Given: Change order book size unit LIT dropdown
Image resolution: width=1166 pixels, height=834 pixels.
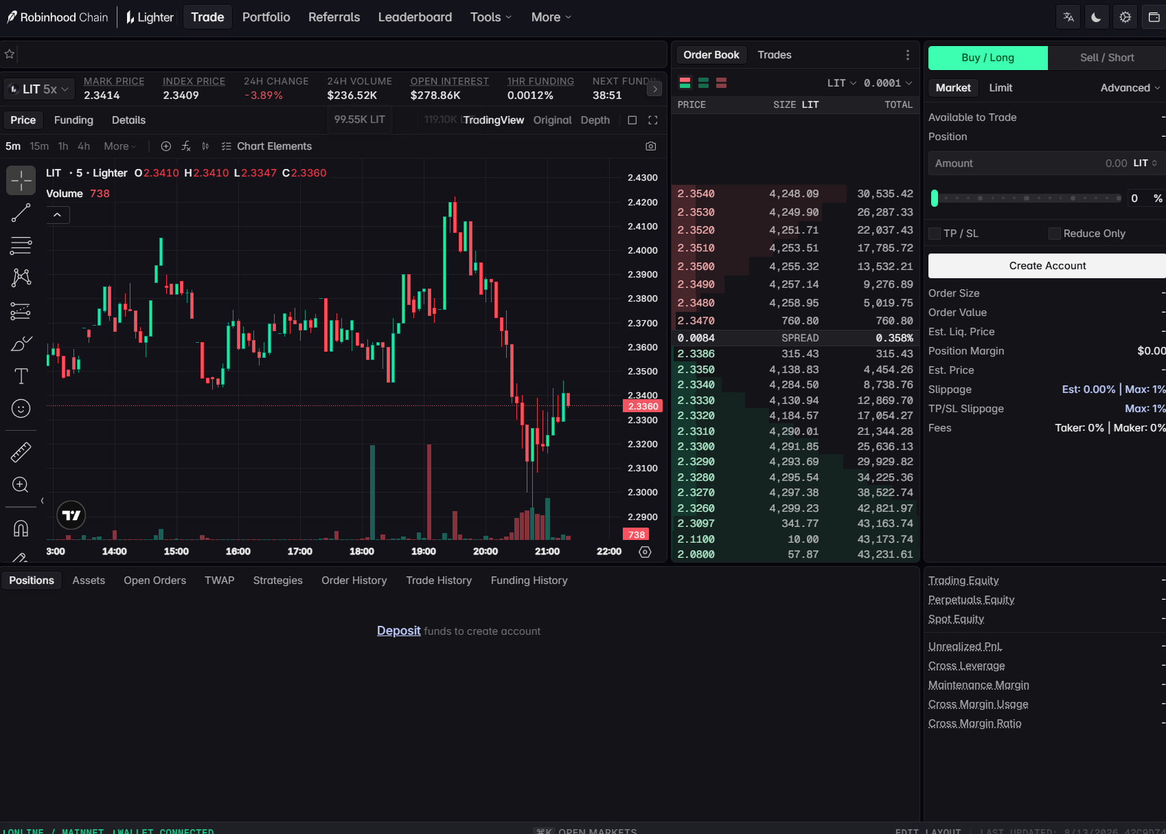Looking at the screenshot, I should [842, 83].
